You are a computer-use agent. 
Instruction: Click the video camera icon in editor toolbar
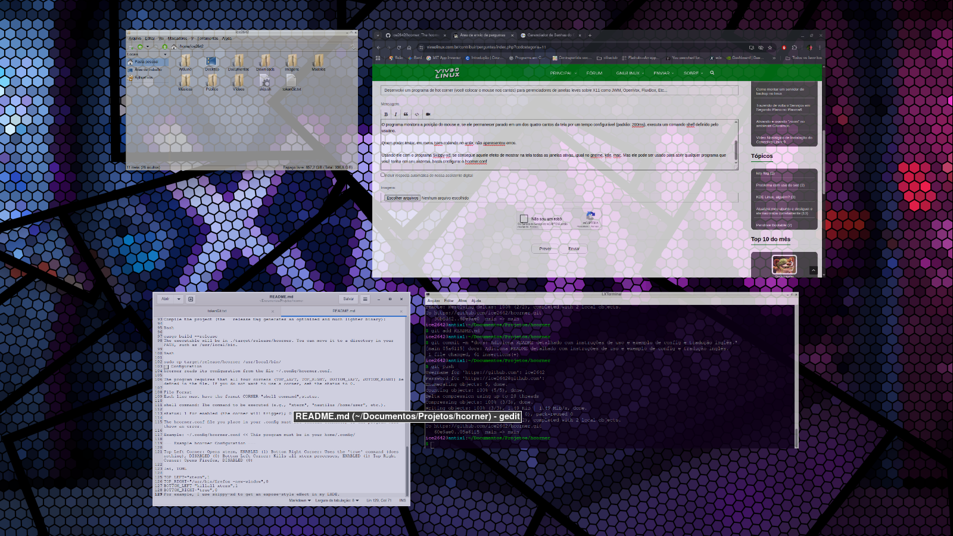(428, 114)
